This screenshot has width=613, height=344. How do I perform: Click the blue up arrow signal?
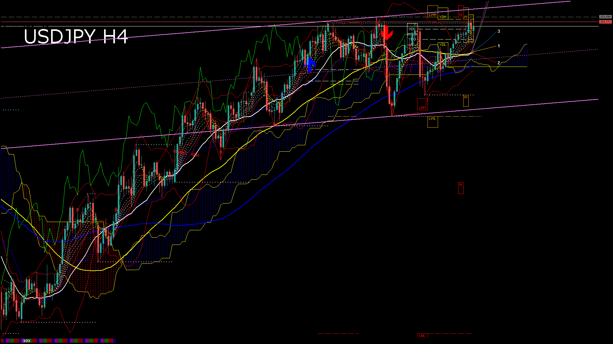(310, 65)
